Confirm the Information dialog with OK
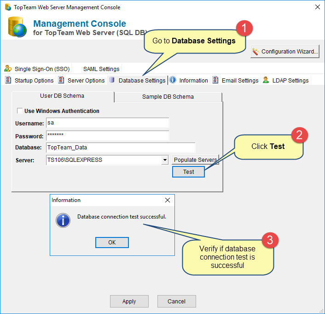Screen dimensions: 325x314 112,243
